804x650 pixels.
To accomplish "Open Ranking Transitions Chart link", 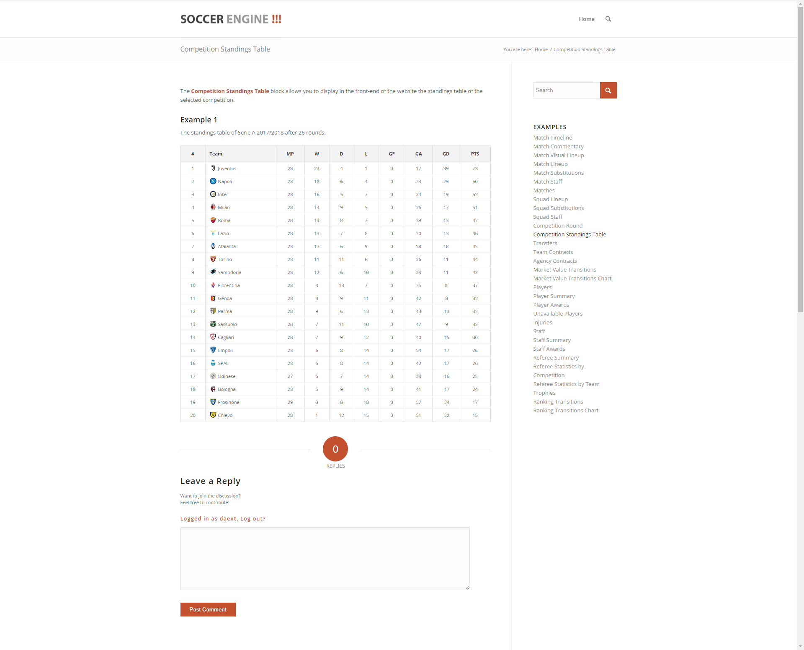I will pos(565,410).
